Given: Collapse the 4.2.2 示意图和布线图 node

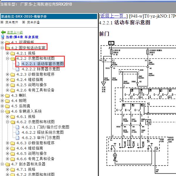Looking at the screenshot, I should click(x=7, y=58).
